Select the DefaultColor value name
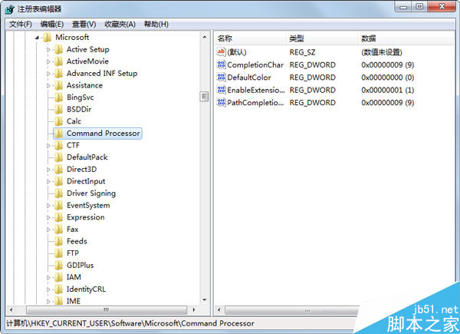Image resolution: width=460 pixels, height=334 pixels. (249, 78)
